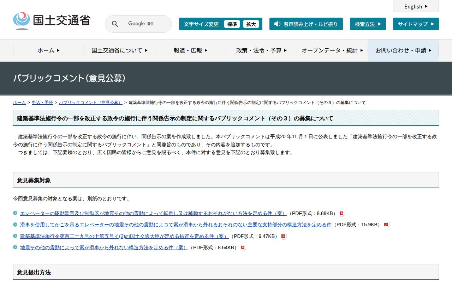
Task: Open PDF icon beside the 8.88KB file
Action: pos(341,213)
